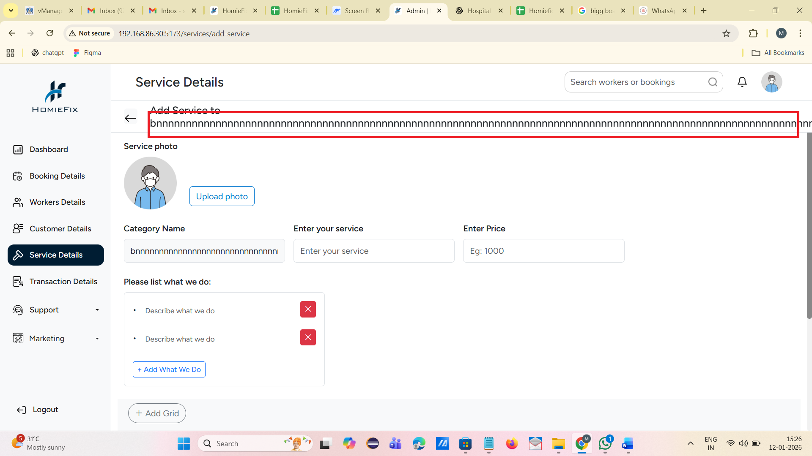
Task: Open Booking Details in the sidebar
Action: 57,176
